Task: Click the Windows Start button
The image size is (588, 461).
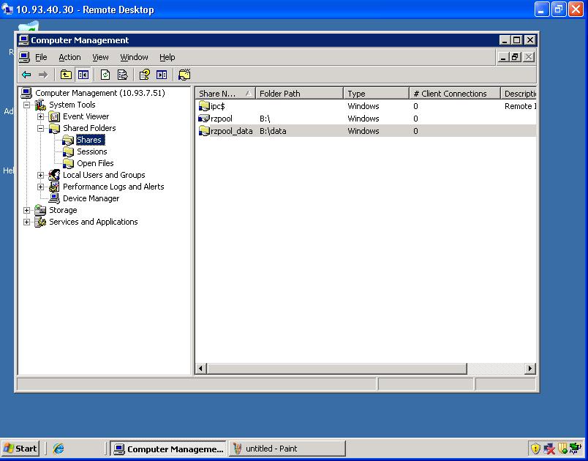Action: [20, 449]
